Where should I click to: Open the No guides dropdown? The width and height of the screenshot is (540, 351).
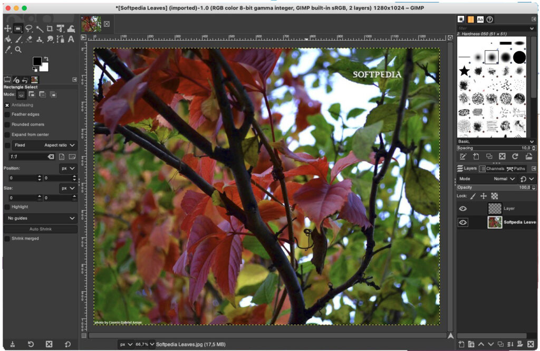(41, 218)
